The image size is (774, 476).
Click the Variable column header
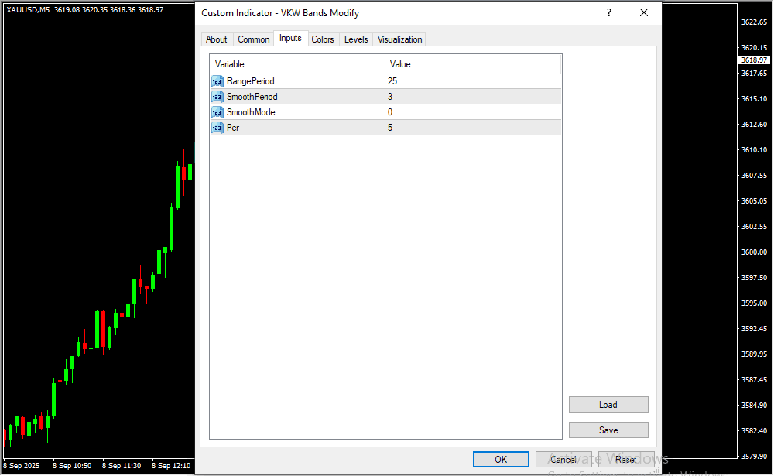tap(297, 64)
